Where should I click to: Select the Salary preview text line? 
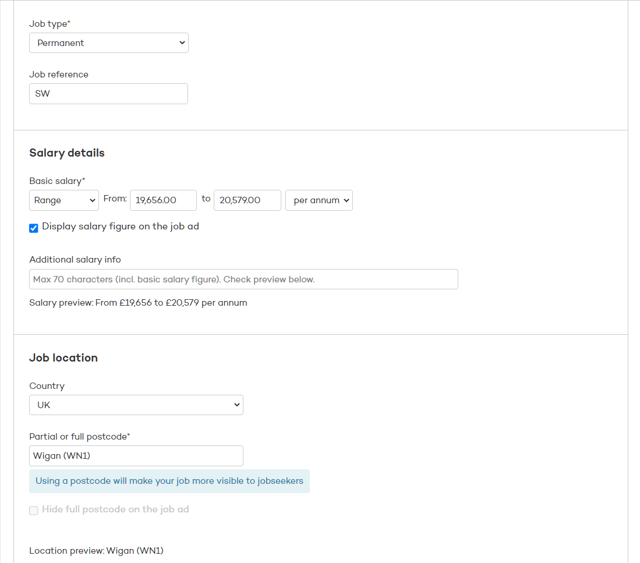[x=138, y=303]
